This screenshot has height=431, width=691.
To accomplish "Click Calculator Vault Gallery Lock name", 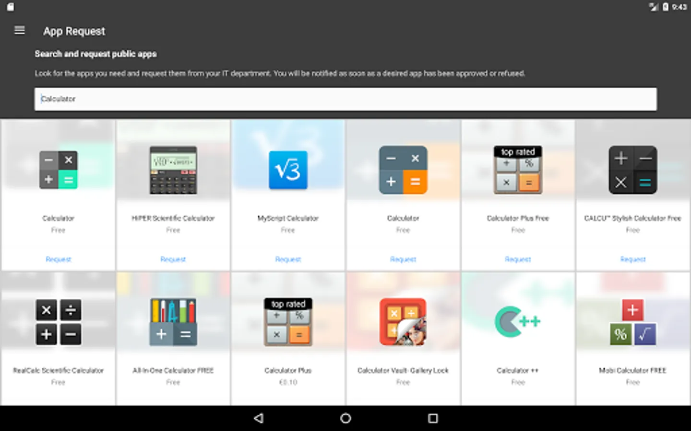I will click(403, 371).
